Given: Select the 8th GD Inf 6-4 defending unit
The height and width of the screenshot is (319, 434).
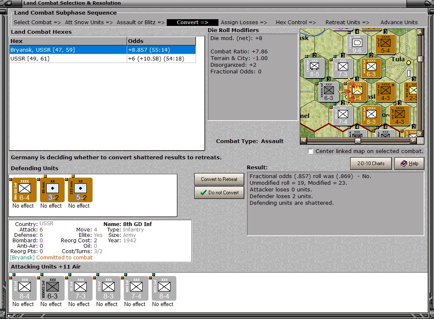Looking at the screenshot, I should click(x=24, y=190).
